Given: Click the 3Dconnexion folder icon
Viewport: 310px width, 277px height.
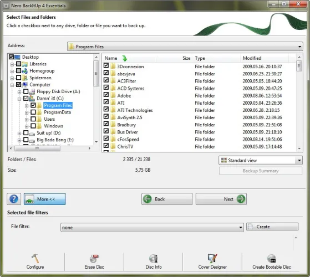Looking at the screenshot, I should (113, 66).
